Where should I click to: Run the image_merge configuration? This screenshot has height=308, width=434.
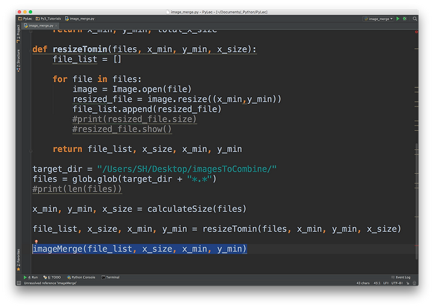pyautogui.click(x=398, y=19)
